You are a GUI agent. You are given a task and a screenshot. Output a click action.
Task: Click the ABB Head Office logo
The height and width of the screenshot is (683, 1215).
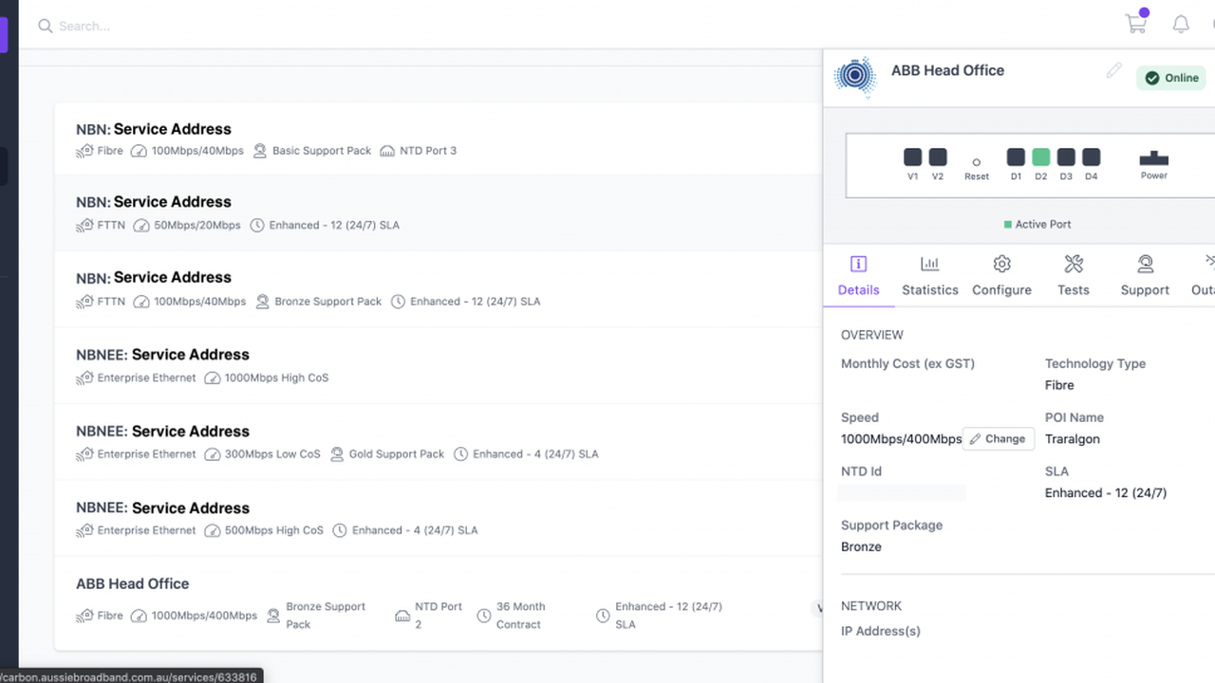855,77
